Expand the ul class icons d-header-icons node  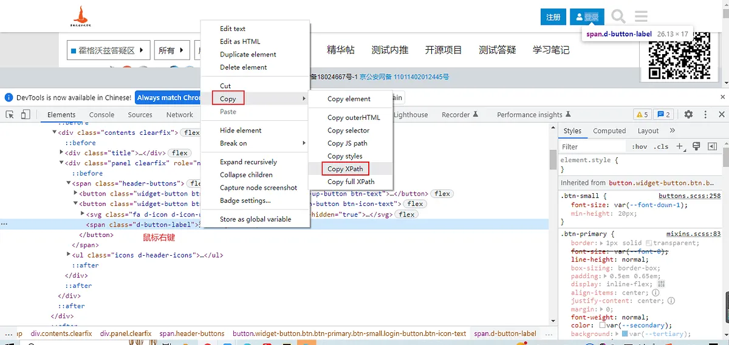point(69,255)
